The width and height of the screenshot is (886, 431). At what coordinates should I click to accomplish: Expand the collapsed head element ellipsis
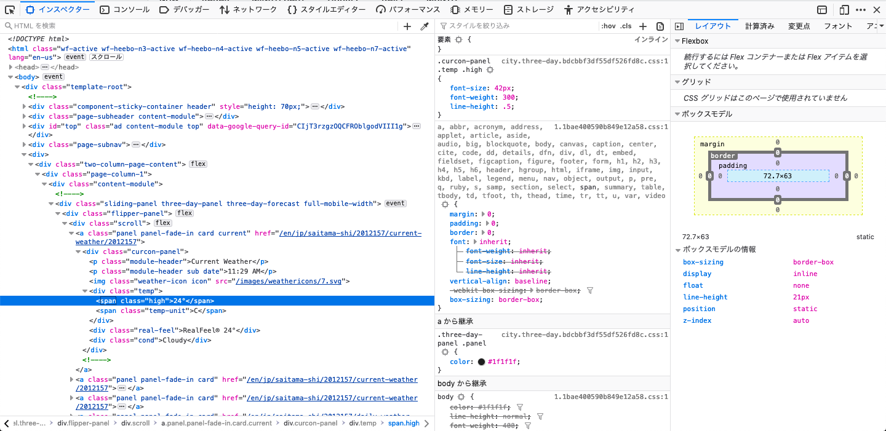45,67
